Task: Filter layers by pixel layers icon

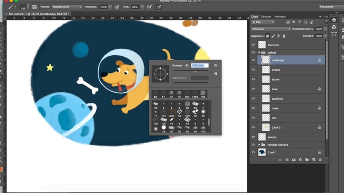Action: tap(288, 22)
